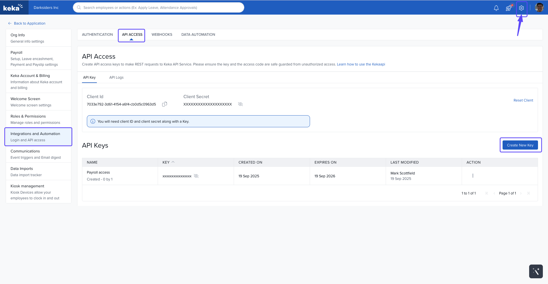Viewport: 548px width, 284px height.
Task: Open the API Logs tab
Action: click(116, 78)
